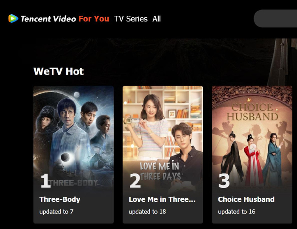Click the Tencent Video play logo icon
This screenshot has width=297, height=229.
pos(13,19)
